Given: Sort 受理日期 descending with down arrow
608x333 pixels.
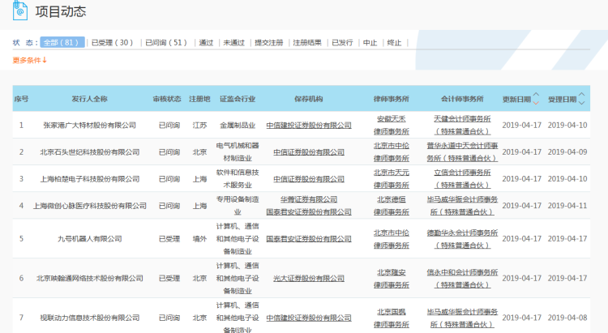Looking at the screenshot, I should tap(580, 103).
